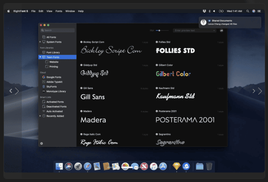Open the View menu
Screen dimensions: 268x182
point(49,11)
